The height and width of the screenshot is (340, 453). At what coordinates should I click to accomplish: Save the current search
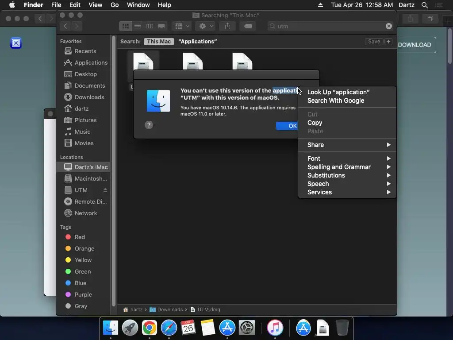point(374,41)
